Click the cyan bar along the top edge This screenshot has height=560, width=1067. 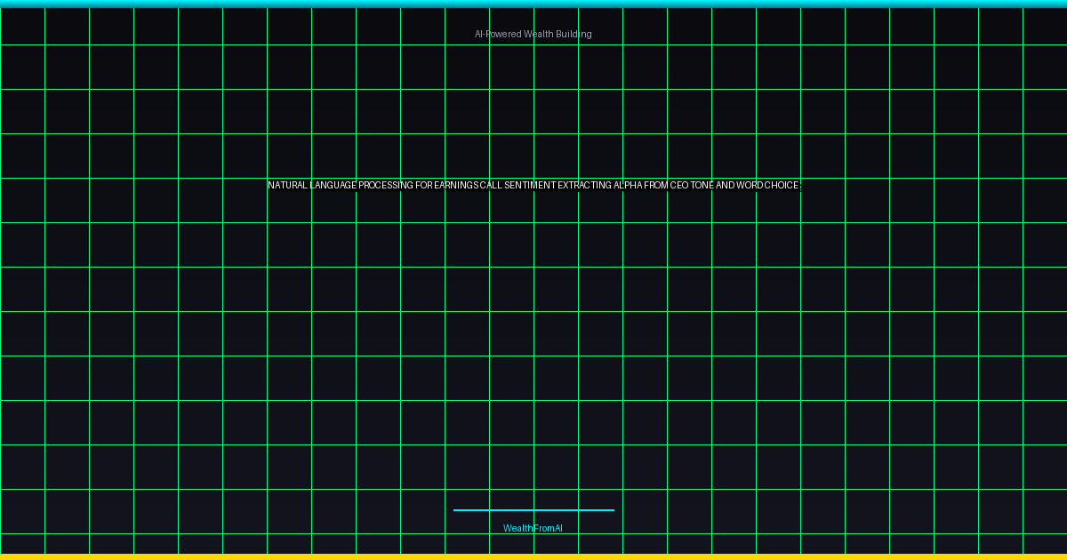point(533,4)
